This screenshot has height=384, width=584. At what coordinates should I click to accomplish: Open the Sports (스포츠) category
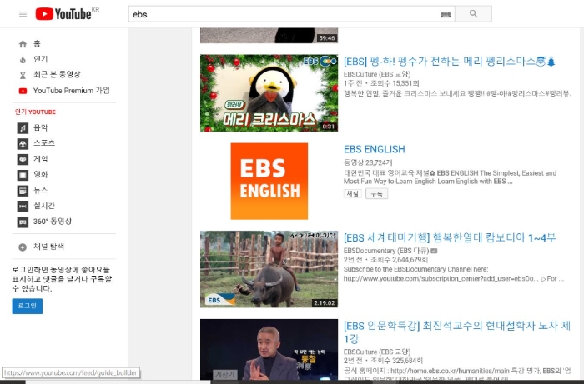pos(43,143)
